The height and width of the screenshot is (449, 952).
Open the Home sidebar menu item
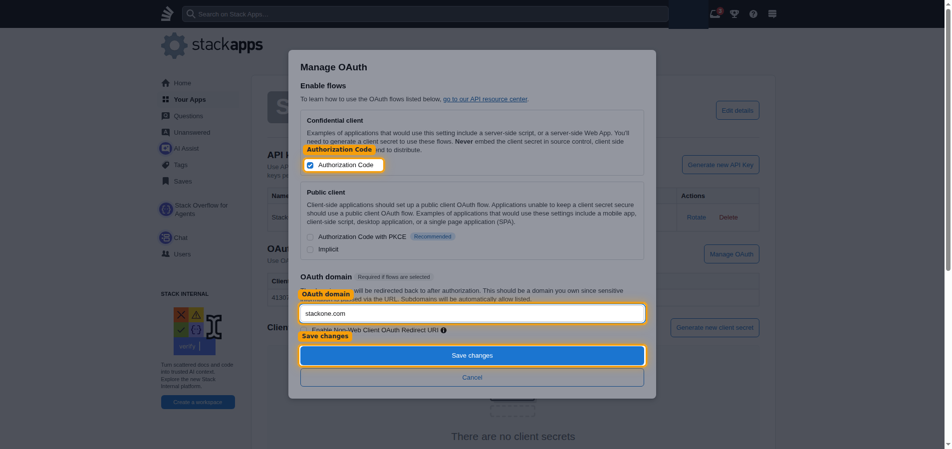pyautogui.click(x=199, y=83)
